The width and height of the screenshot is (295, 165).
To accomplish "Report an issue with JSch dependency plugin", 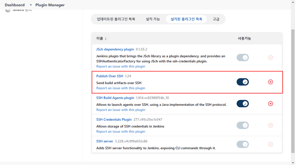I will (x=120, y=66).
